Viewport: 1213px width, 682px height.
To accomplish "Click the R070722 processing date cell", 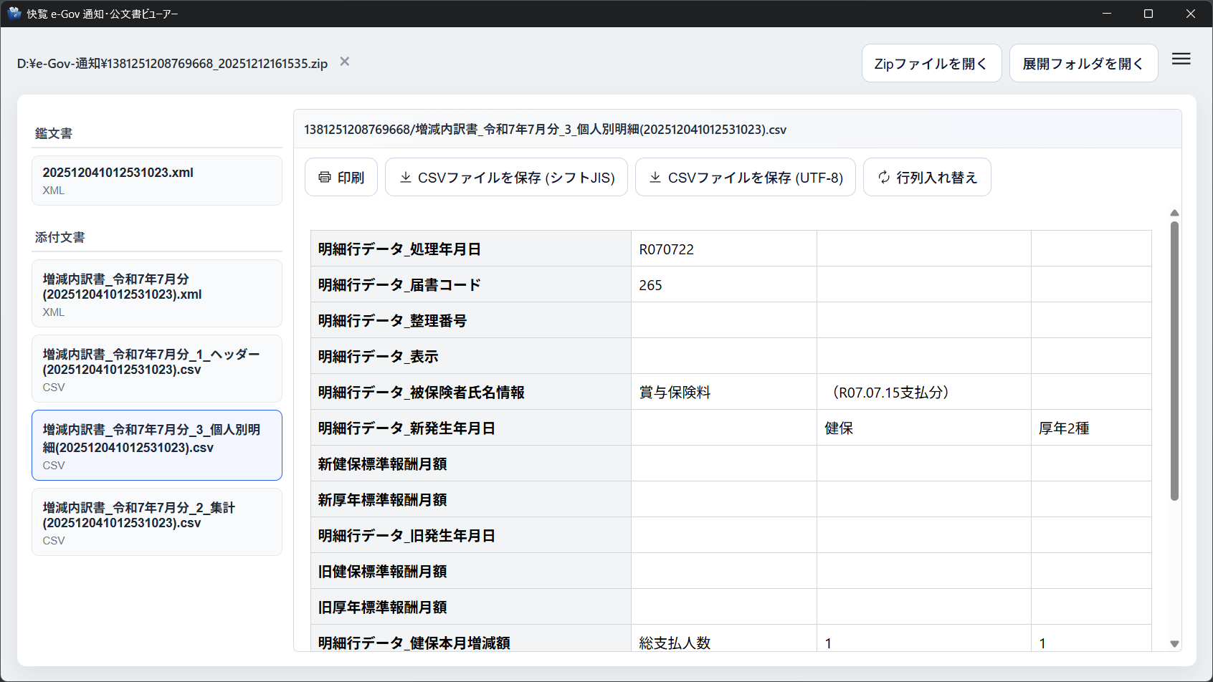I will click(723, 249).
